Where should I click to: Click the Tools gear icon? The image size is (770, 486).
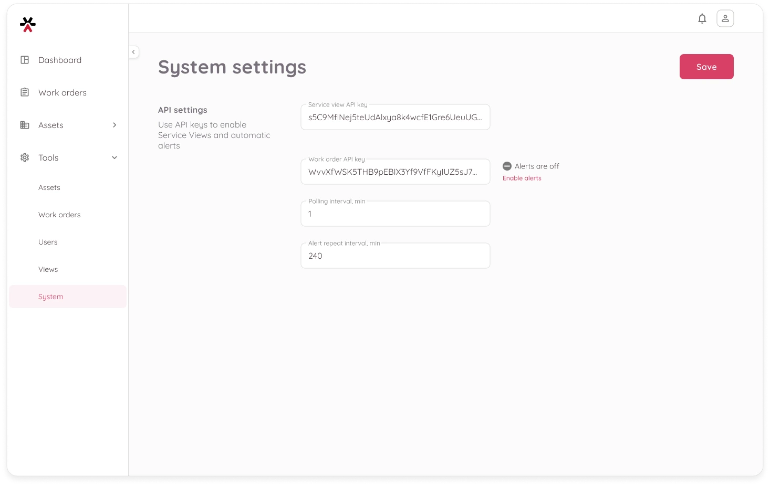point(25,157)
